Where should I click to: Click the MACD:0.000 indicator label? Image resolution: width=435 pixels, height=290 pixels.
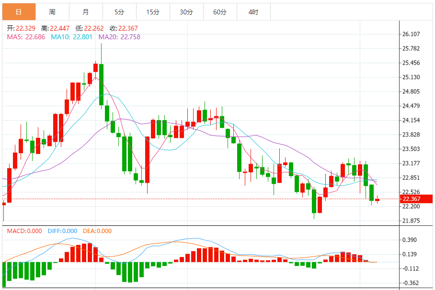[24, 231]
